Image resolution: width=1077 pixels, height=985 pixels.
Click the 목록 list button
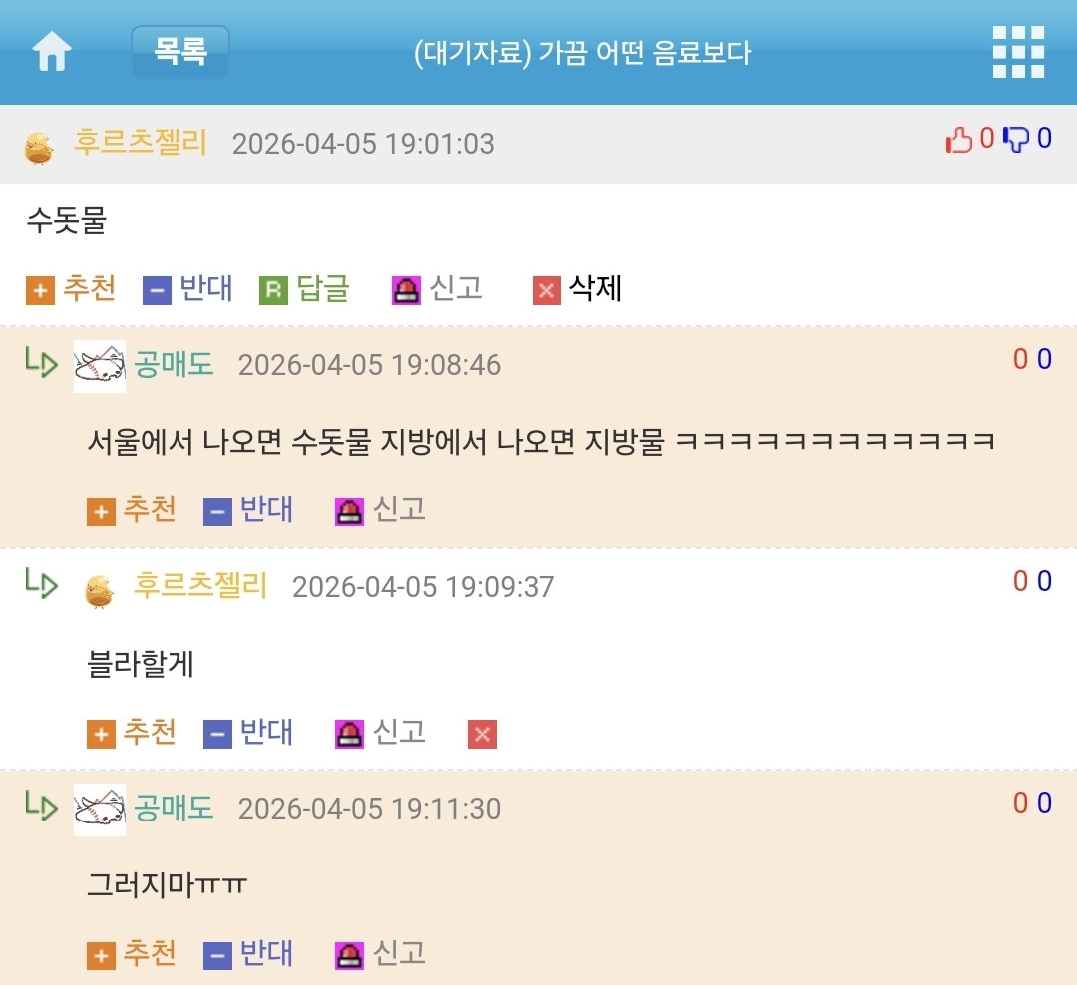[x=179, y=52]
